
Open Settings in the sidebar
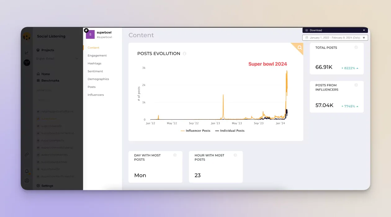tap(47, 186)
